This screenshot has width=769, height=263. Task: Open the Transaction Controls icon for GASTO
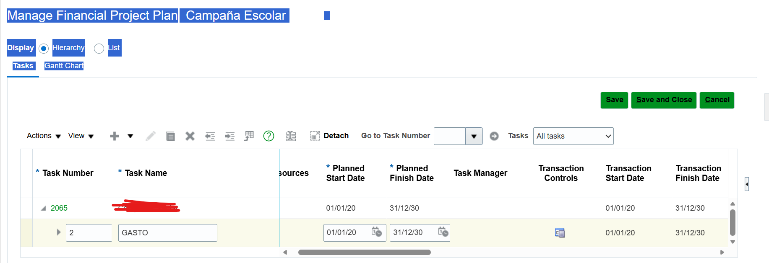click(x=560, y=232)
